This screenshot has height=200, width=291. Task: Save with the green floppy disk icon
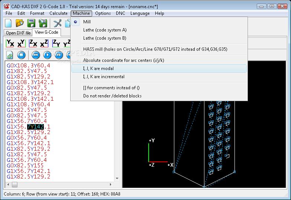(31, 23)
